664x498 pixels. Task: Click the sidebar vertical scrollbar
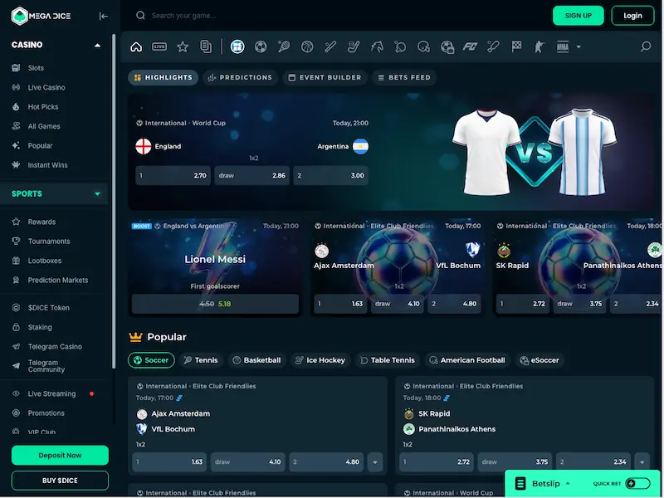tap(114, 201)
